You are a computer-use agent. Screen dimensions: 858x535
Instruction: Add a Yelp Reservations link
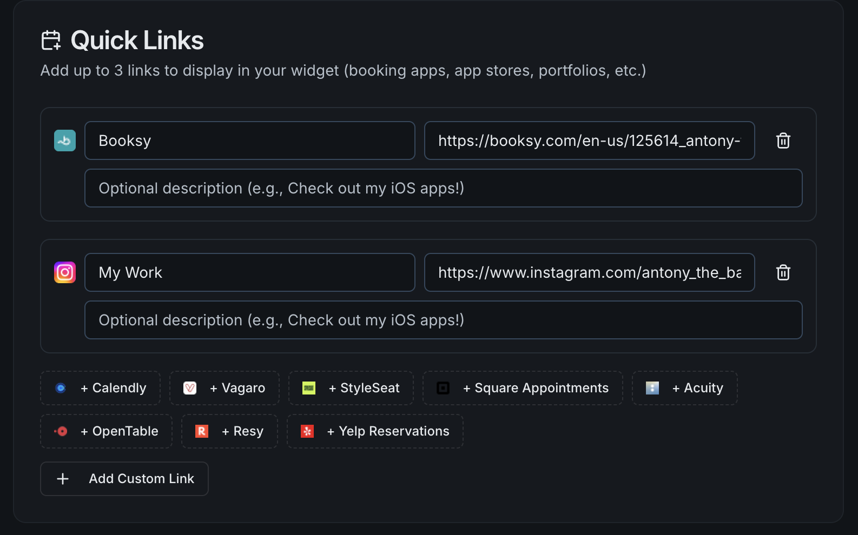[x=375, y=431]
